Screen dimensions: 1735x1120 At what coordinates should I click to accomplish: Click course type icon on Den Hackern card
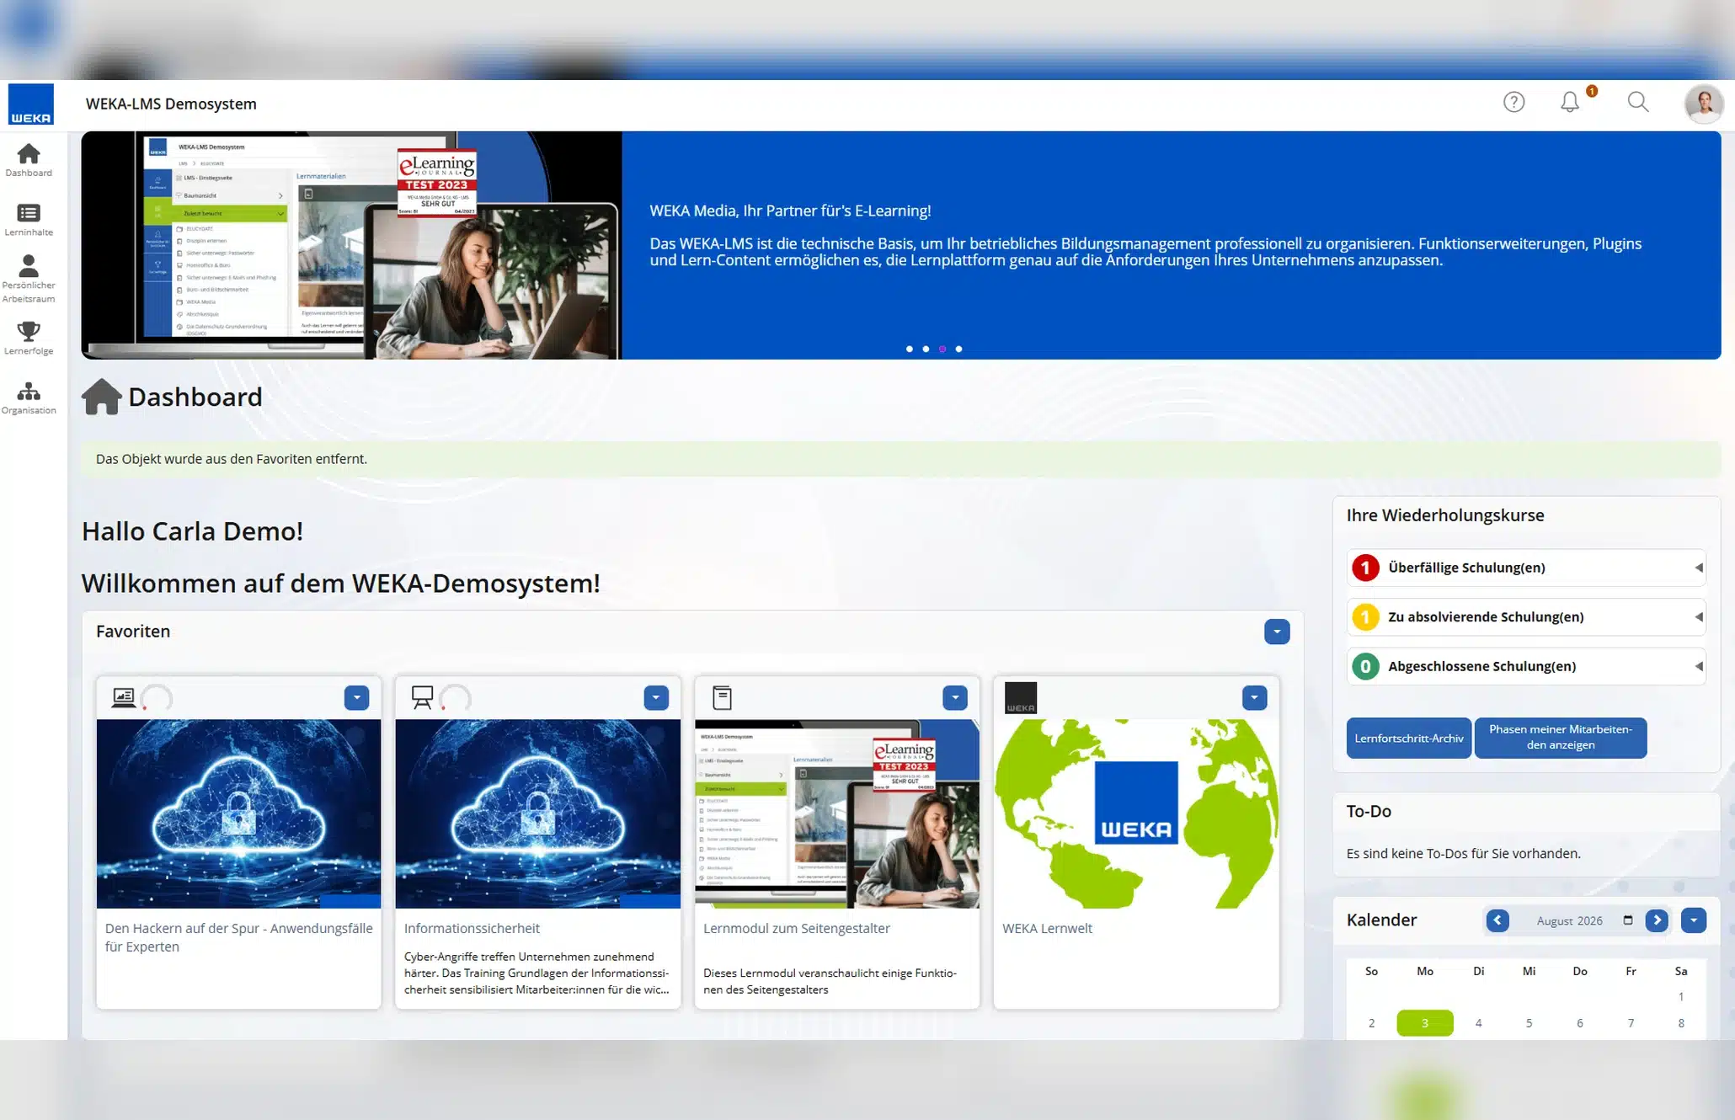(124, 697)
